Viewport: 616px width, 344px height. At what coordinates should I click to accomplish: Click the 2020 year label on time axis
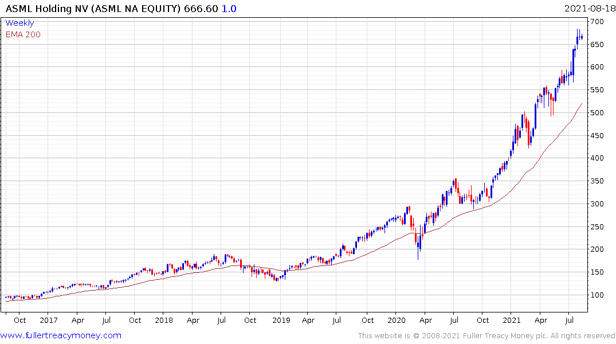tap(396, 320)
